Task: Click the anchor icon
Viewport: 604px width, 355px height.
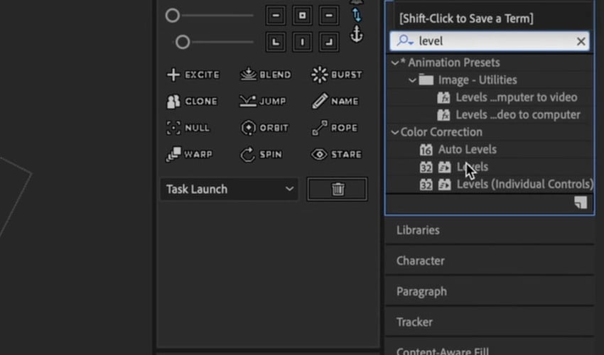Action: [x=356, y=34]
